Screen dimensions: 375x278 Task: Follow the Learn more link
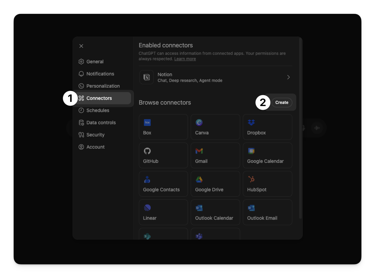click(x=185, y=59)
